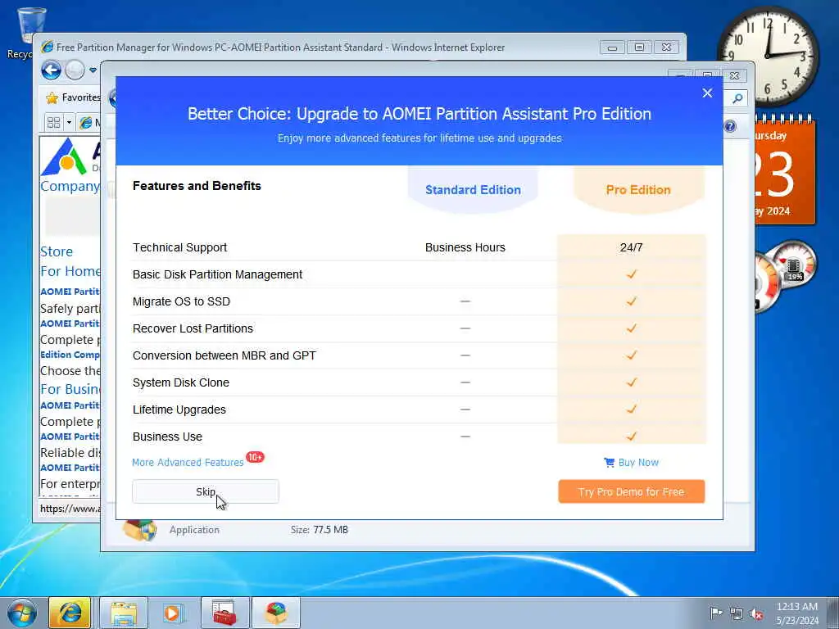Screen dimensions: 839x629
Task: Click the System Disk Clone label
Action: click(x=181, y=382)
